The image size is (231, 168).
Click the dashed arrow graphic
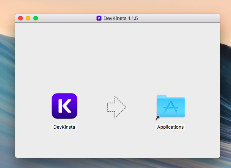116,107
